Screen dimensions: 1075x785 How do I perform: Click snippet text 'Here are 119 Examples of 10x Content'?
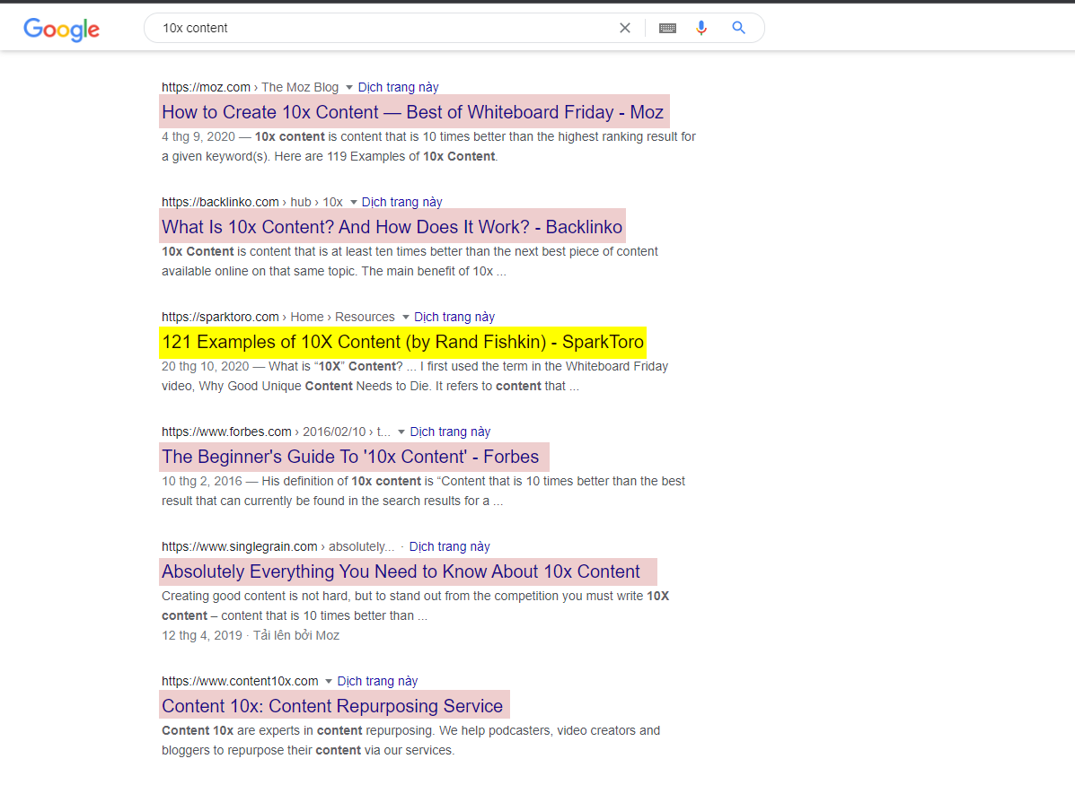[x=384, y=156]
